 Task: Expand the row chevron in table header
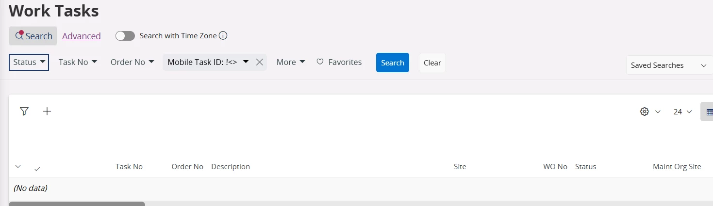point(18,166)
